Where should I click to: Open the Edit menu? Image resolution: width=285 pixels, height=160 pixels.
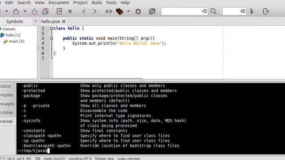[x=9, y=3]
